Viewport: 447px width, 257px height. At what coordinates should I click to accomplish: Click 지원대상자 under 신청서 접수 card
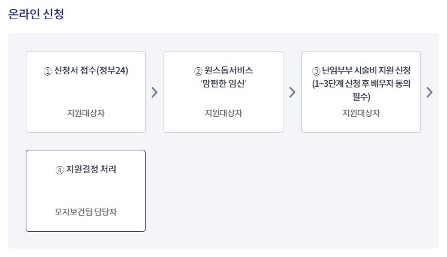tap(86, 113)
